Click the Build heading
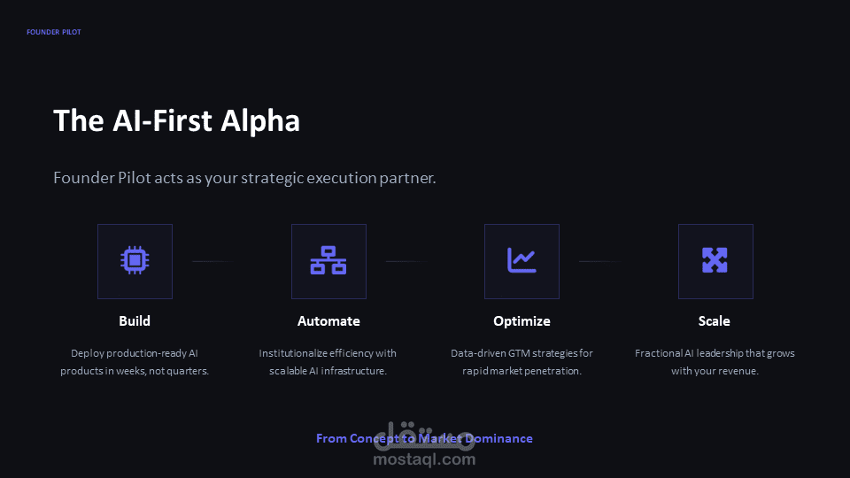Viewport: 850px width, 478px height. coord(135,320)
